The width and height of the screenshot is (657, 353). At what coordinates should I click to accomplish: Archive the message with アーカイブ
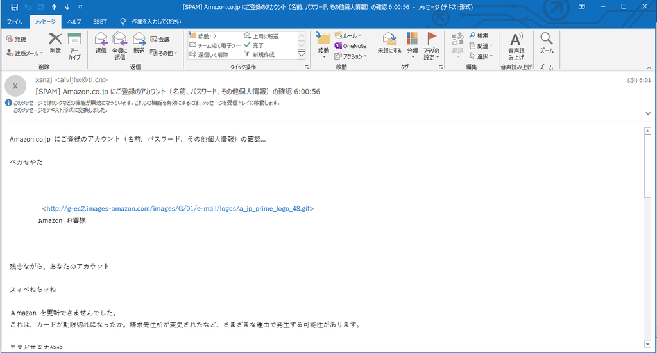(74, 46)
